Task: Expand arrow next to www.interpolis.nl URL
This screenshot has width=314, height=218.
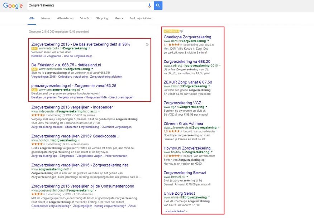Action: [89, 48]
